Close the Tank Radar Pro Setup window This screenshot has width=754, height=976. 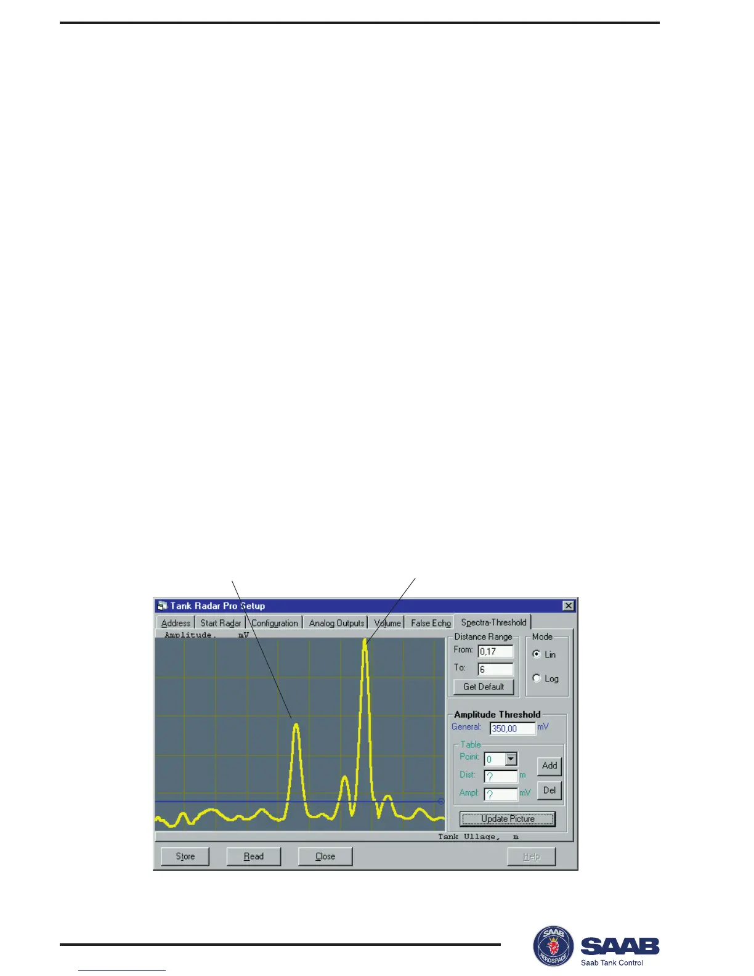point(569,606)
